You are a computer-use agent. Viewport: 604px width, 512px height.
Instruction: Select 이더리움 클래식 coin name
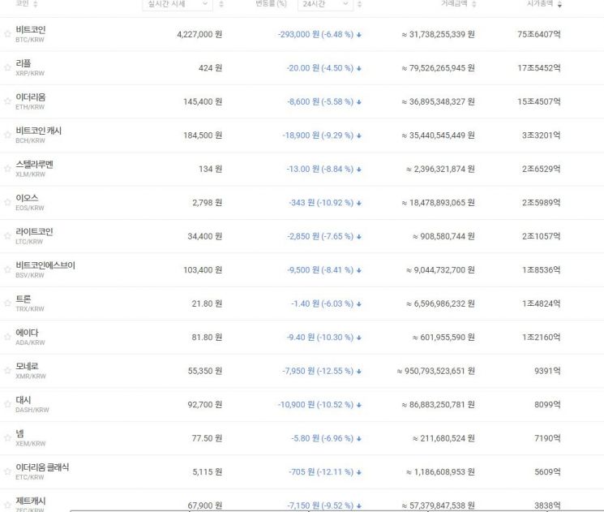click(x=42, y=467)
